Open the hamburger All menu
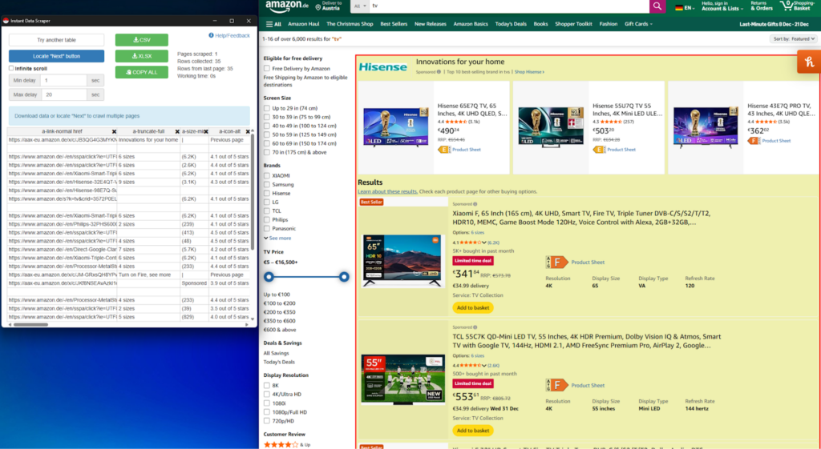The image size is (821, 449). [x=269, y=24]
